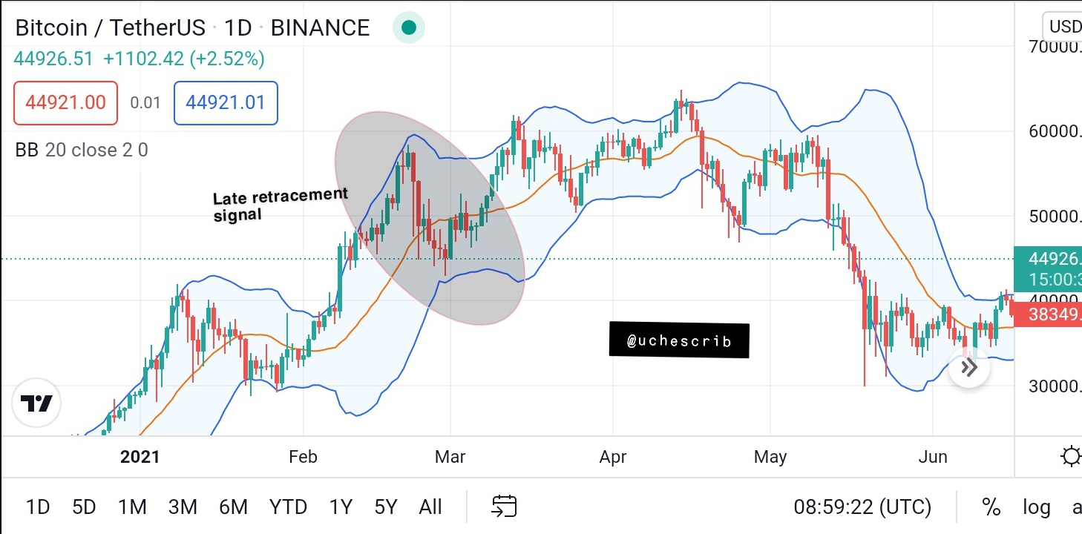Select the All time range
Image resolution: width=1082 pixels, height=534 pixels.
point(430,507)
